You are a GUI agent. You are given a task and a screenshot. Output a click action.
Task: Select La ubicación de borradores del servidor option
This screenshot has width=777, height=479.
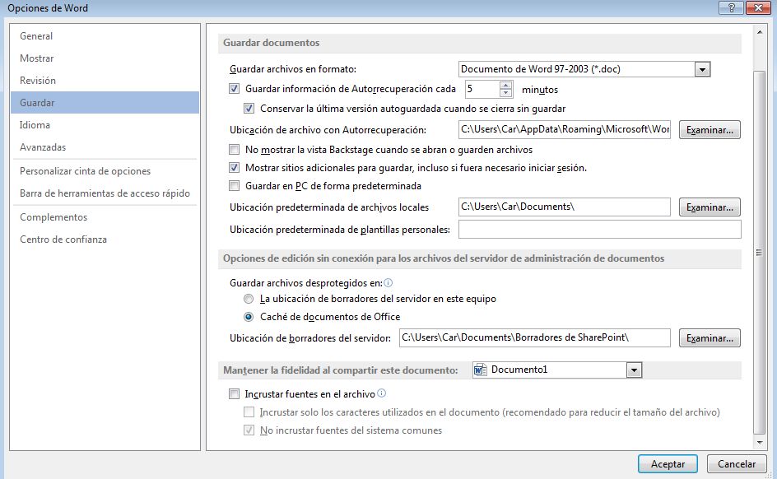pos(249,299)
